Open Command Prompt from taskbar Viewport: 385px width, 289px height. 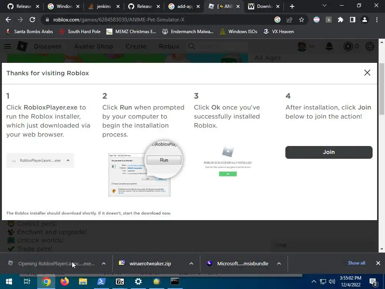(175, 281)
